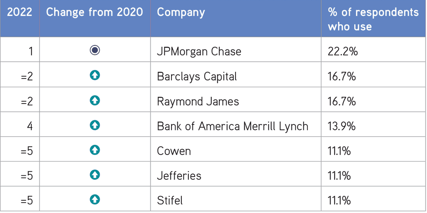The height and width of the screenshot is (213, 427).
Task: Click the 13.9% percentage cell
Action: [x=342, y=126]
